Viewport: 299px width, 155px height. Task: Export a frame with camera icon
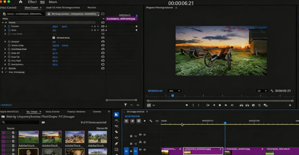click(x=253, y=105)
